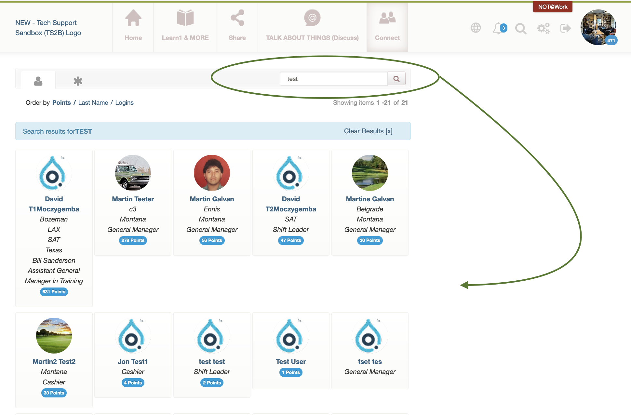Open Martin Tester's truck profile photo
This screenshot has width=631, height=415.
click(133, 173)
